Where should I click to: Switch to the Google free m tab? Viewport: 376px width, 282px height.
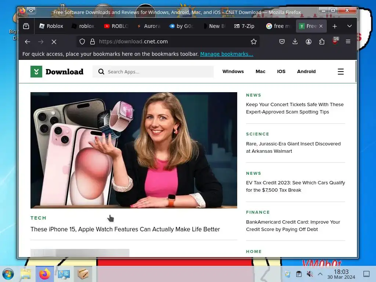click(x=279, y=26)
